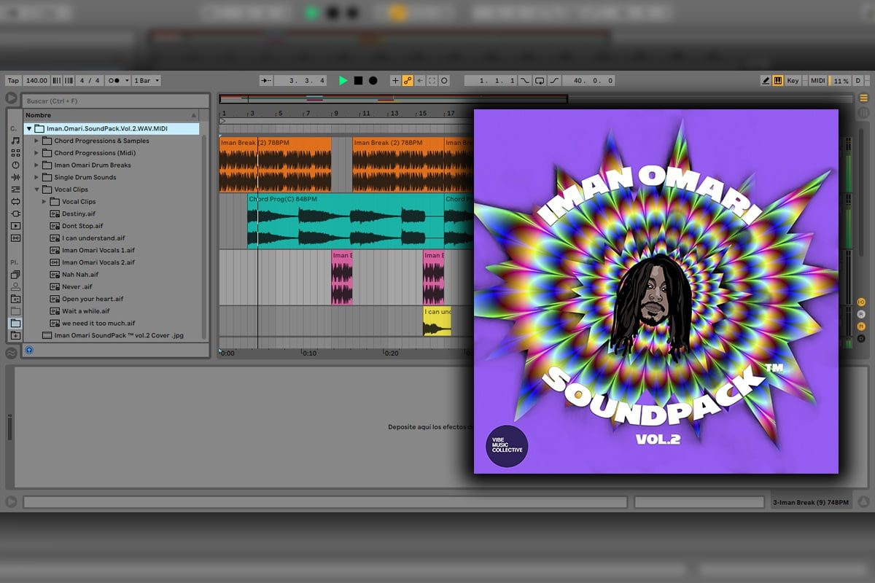
Task: Click the Buscar search field
Action: [114, 101]
